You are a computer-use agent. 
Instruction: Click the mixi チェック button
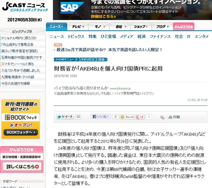pyautogui.click(x=128, y=117)
